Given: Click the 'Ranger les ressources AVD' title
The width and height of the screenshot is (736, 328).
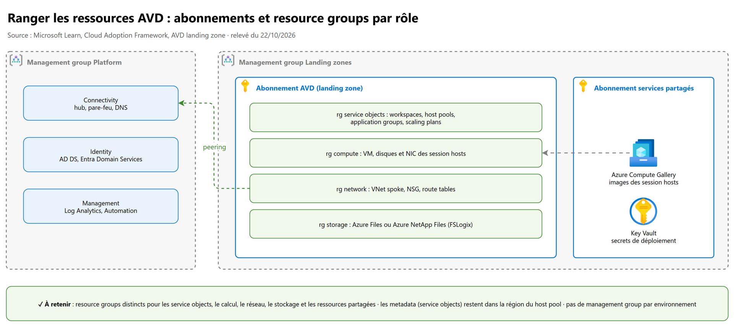Looking at the screenshot, I should (213, 18).
